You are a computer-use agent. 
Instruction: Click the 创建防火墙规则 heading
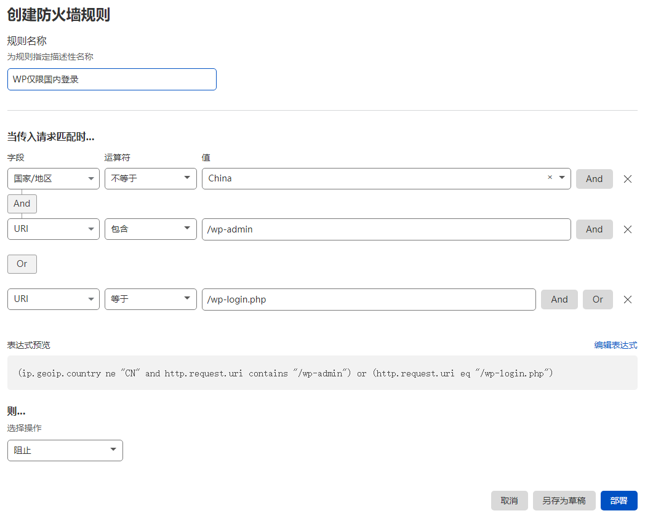click(58, 15)
